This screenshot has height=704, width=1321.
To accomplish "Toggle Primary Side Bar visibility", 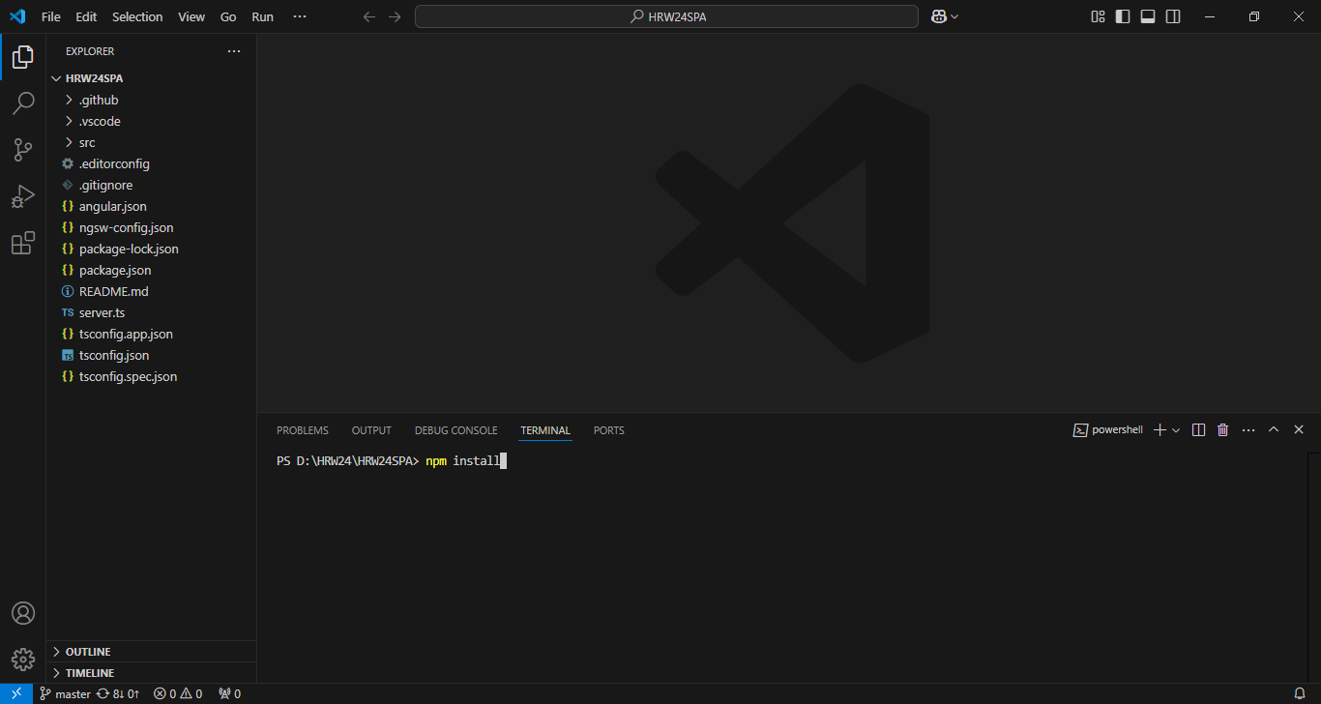I will 1123,16.
